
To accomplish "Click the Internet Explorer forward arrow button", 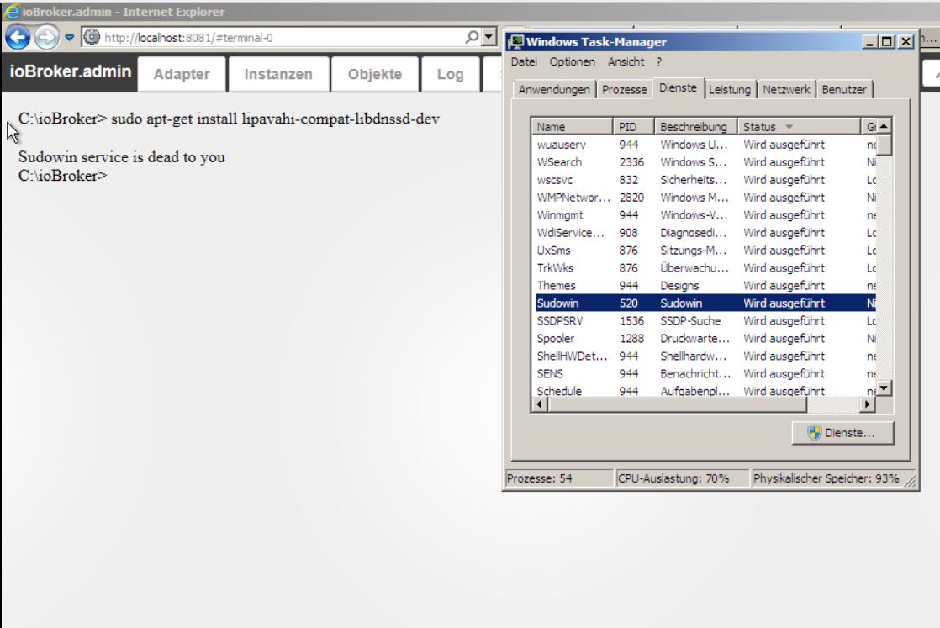I will coord(47,37).
